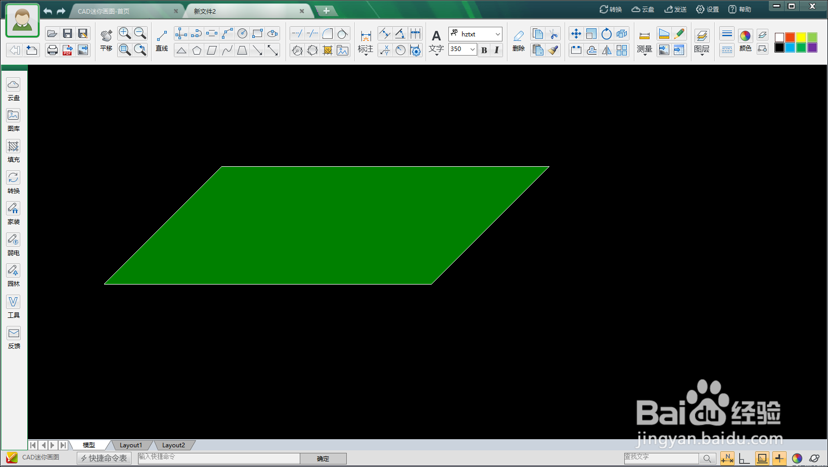The width and height of the screenshot is (828, 467).
Task: Switch to 新文件2 tab
Action: (248, 11)
